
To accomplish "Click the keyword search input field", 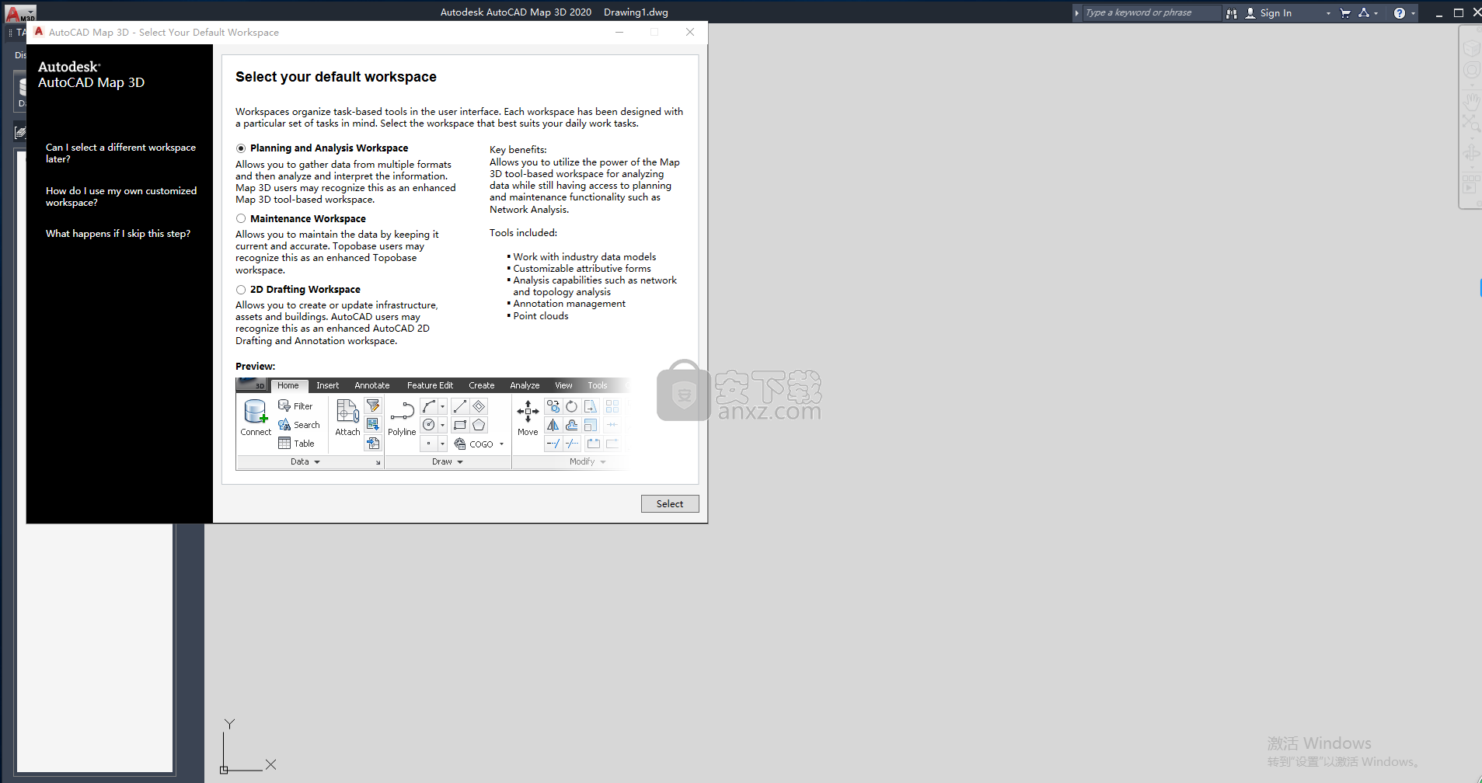I will (1152, 12).
